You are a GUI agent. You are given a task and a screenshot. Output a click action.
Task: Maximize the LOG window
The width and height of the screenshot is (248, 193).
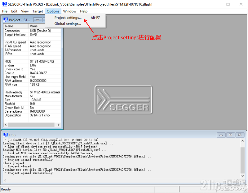[230, 135]
